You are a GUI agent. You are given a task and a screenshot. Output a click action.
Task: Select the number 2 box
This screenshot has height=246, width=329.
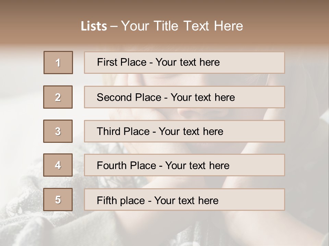pos(58,97)
